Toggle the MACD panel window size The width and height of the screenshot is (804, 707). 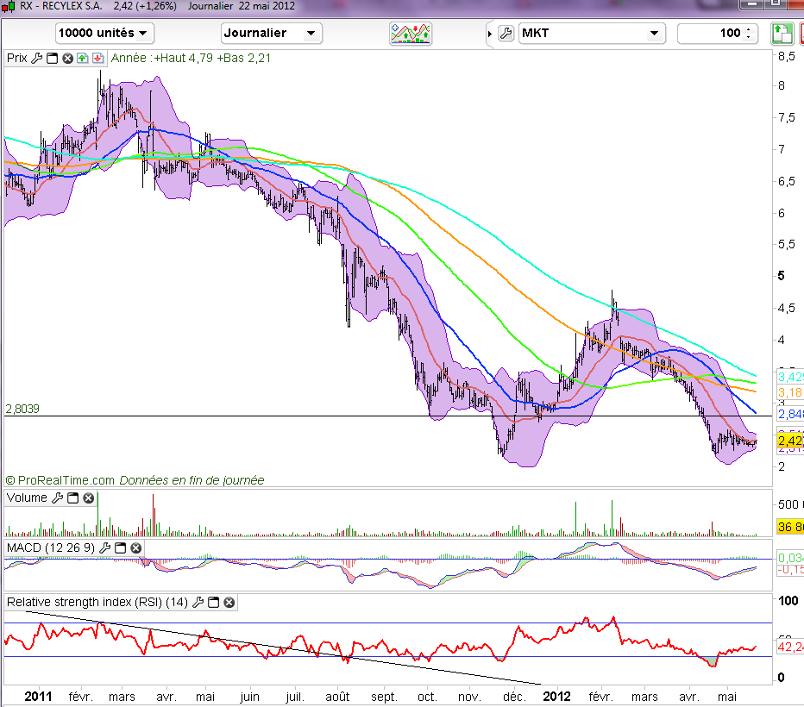[121, 548]
